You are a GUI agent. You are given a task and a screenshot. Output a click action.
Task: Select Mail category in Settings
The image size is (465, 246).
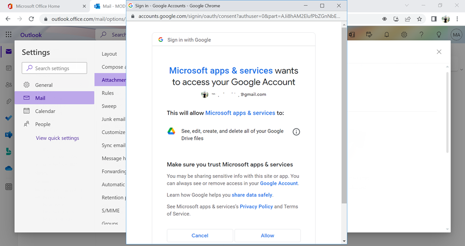(x=54, y=98)
